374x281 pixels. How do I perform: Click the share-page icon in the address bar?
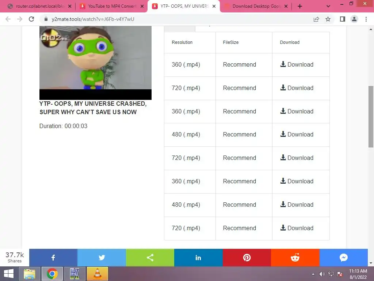pos(316,19)
